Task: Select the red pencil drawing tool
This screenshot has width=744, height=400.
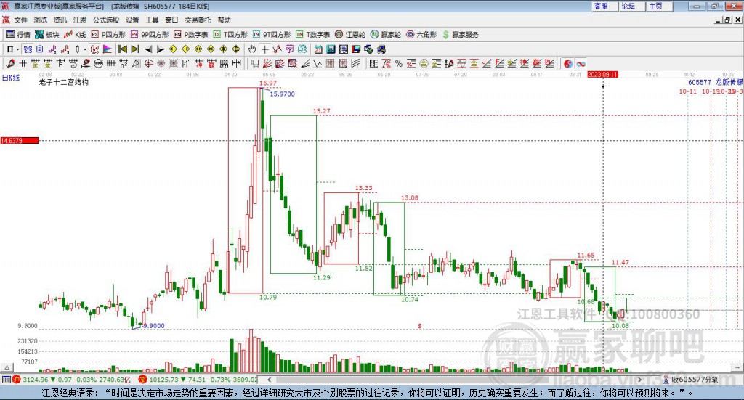Action: click(x=10, y=63)
